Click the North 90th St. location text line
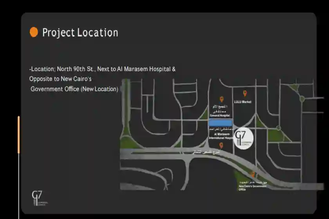329x219 pixels. coord(102,69)
